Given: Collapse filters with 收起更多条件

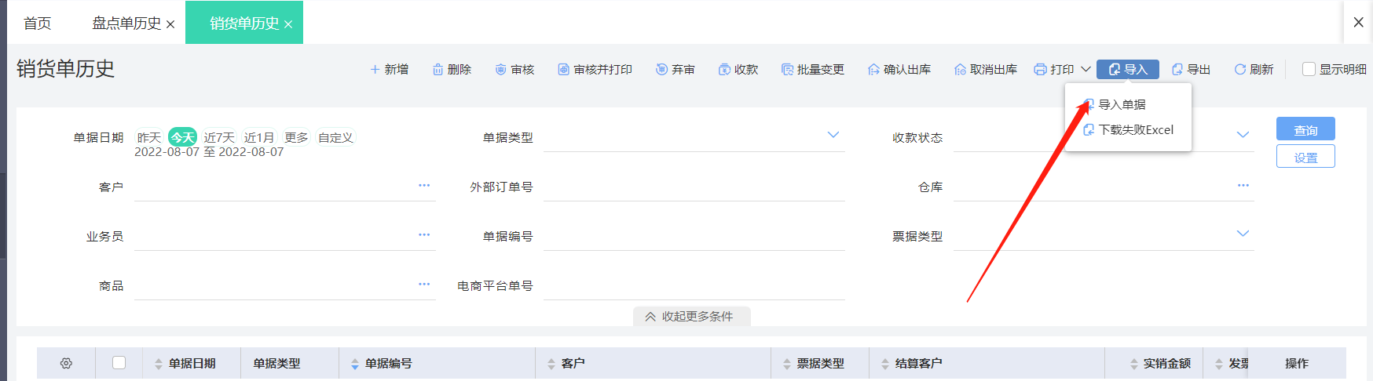Looking at the screenshot, I should (691, 317).
